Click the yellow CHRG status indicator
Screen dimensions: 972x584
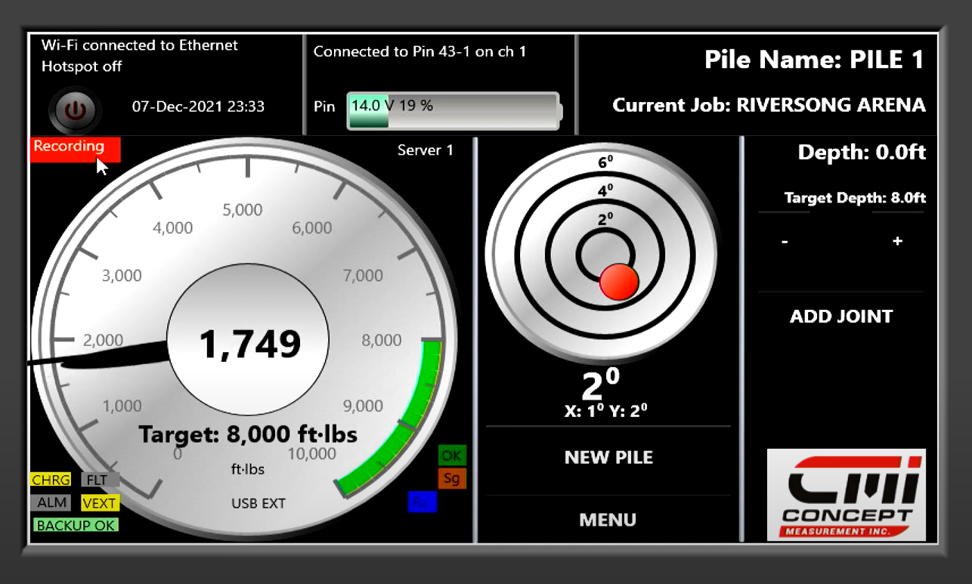pos(51,480)
